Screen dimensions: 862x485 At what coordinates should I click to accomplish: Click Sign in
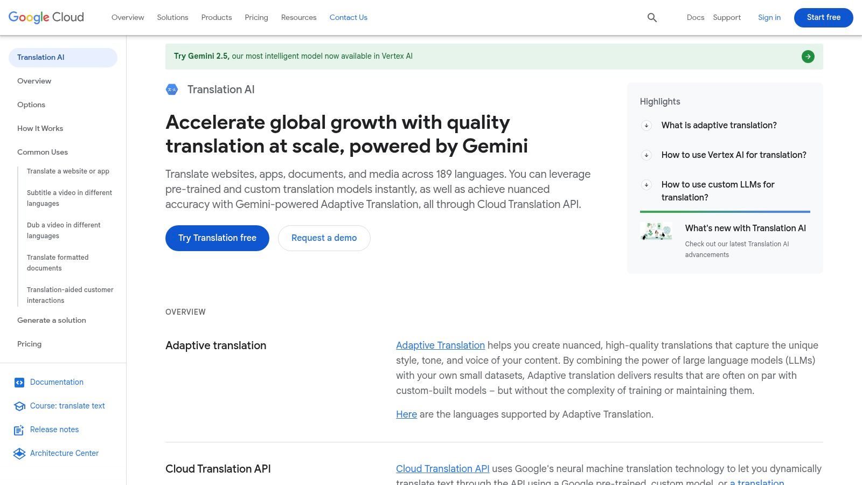769,17
